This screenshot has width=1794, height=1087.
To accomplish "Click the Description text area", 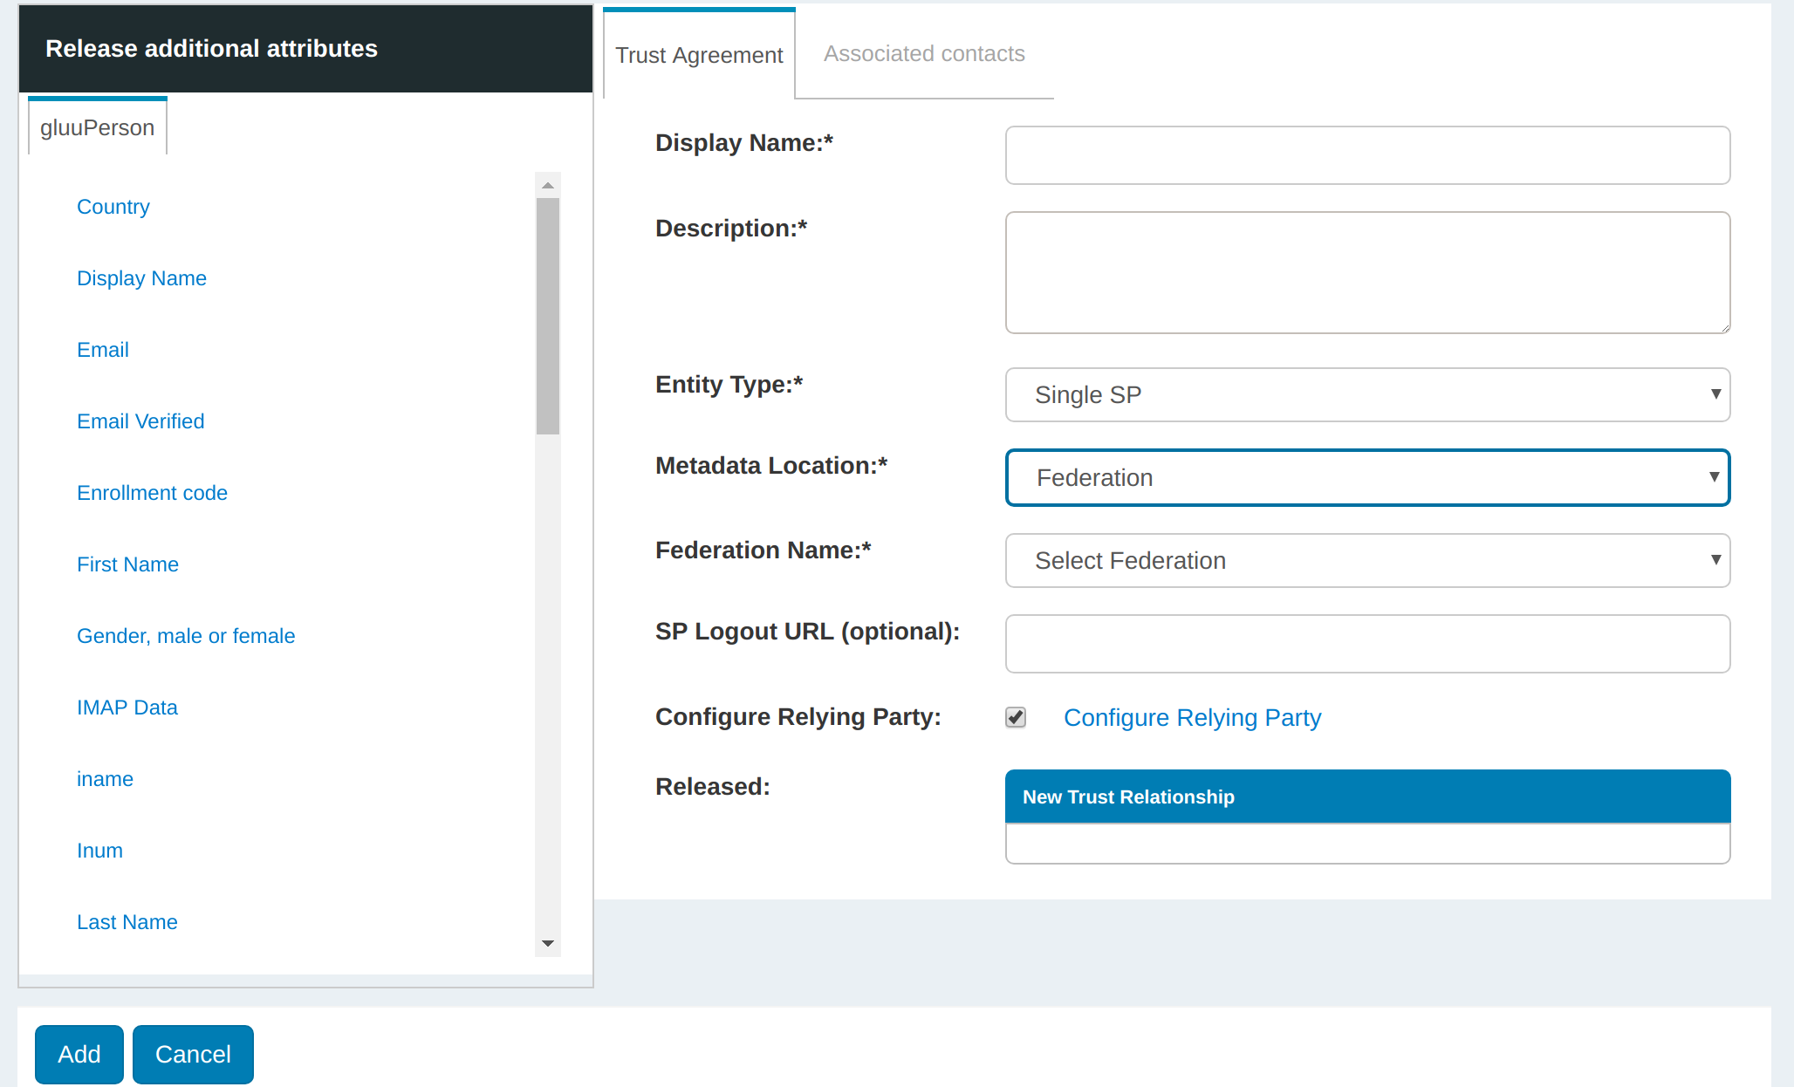I will (1367, 272).
